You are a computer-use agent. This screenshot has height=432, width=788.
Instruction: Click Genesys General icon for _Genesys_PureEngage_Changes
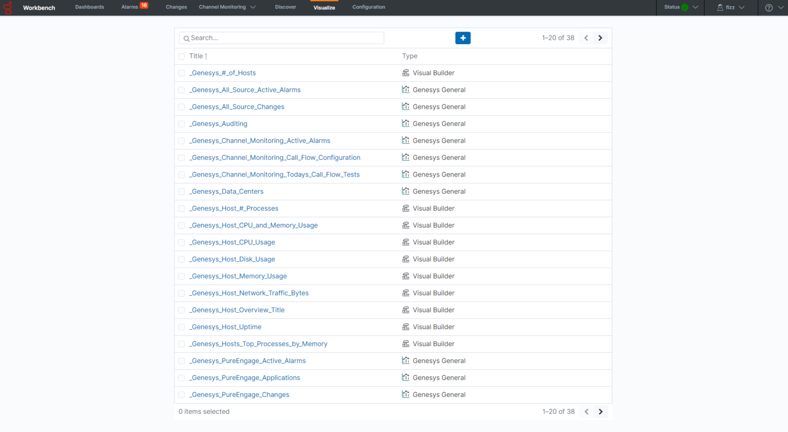[406, 394]
